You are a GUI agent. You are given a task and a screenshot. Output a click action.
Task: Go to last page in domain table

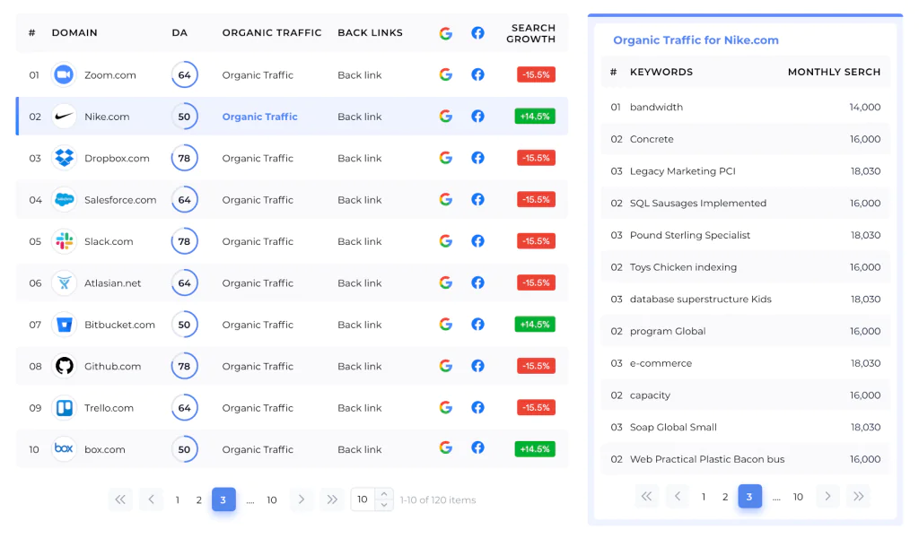[x=332, y=499]
